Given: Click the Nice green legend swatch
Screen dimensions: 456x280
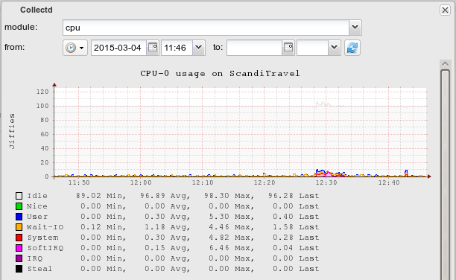Looking at the screenshot, I should (x=19, y=206).
